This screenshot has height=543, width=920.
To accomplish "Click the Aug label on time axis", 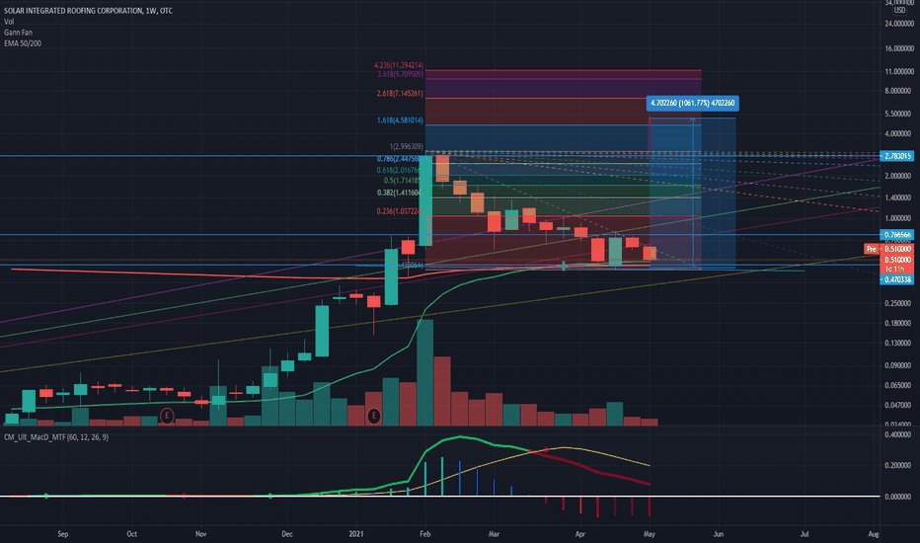I will [x=873, y=534].
